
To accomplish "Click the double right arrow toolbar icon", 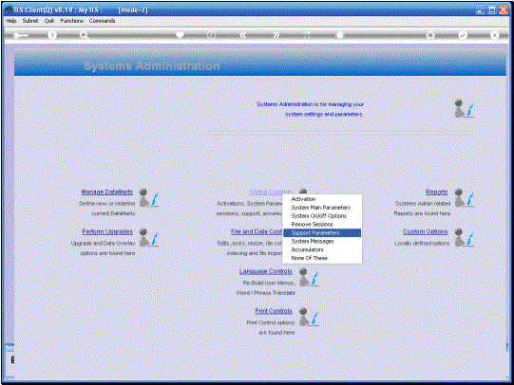I will point(276,35).
